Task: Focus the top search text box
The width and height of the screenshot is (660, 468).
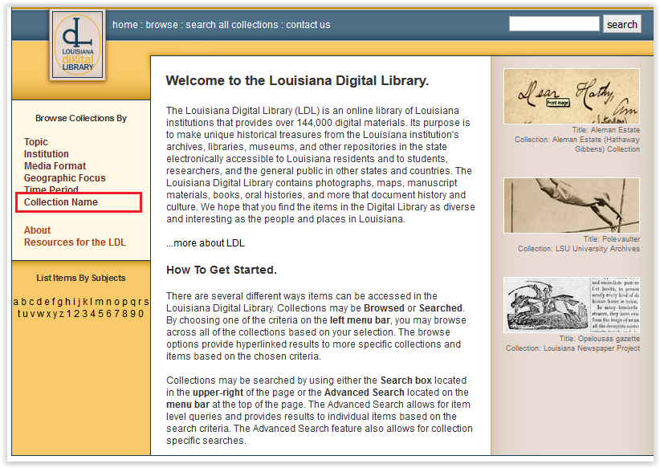Action: [x=554, y=23]
